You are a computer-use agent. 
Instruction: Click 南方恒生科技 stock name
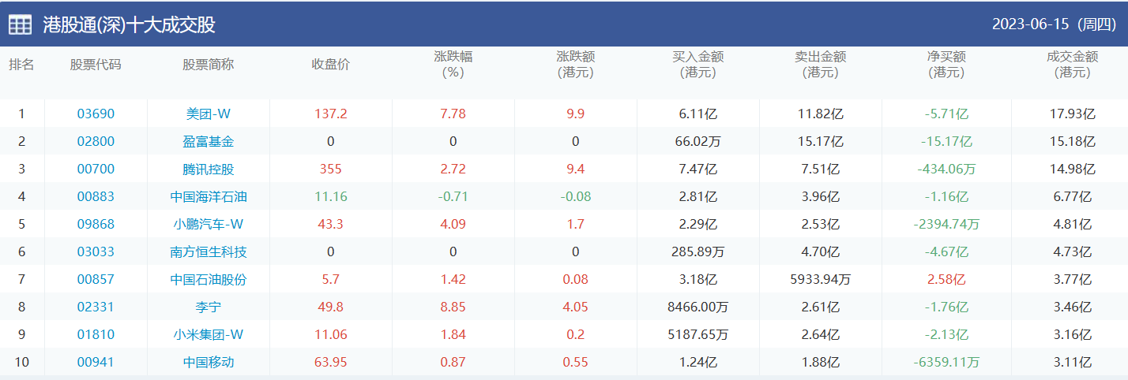tap(208, 251)
